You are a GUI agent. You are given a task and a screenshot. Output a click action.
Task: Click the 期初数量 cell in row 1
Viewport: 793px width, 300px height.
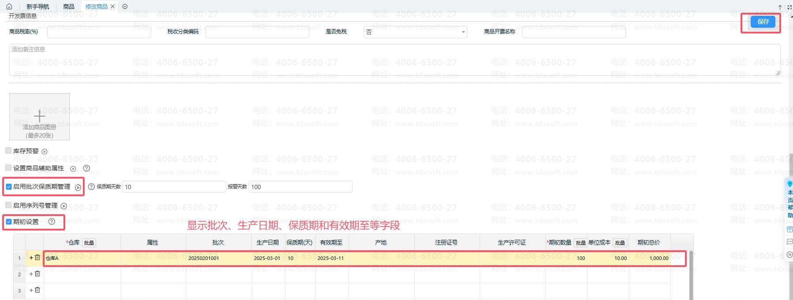[566, 258]
